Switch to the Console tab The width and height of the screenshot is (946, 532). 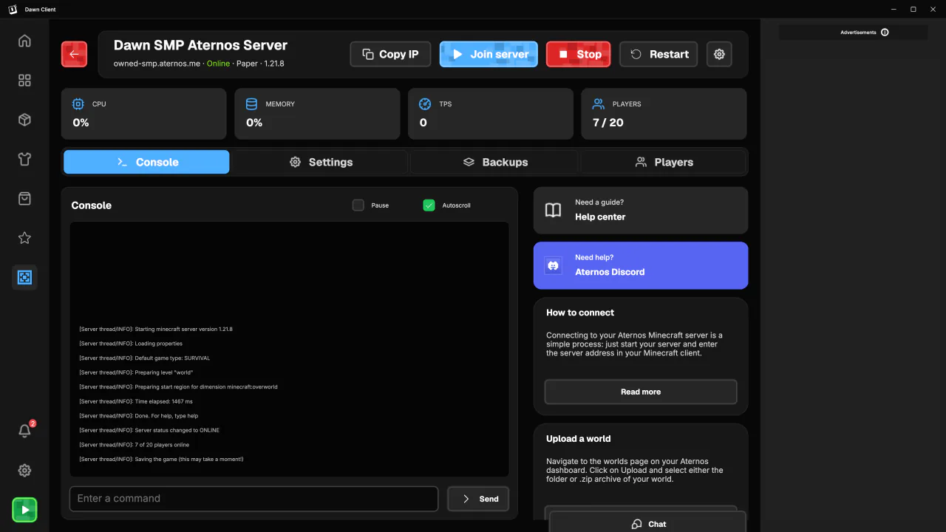(146, 162)
